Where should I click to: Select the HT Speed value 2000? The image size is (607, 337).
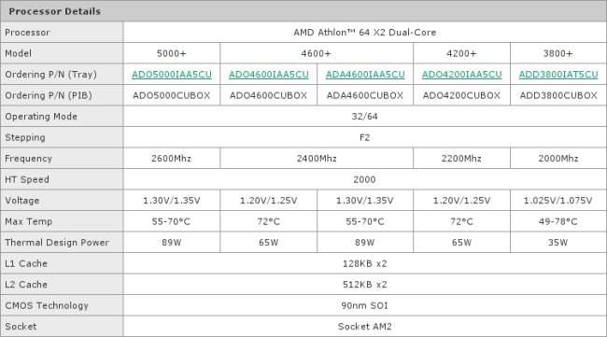364,179
